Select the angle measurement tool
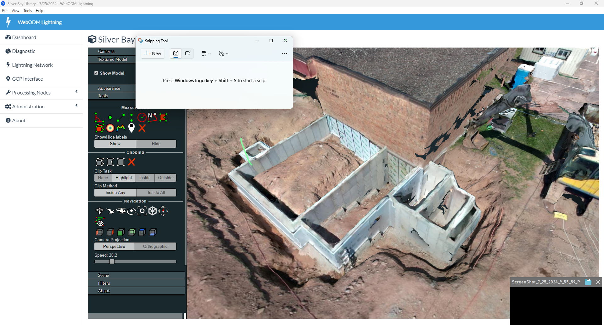 click(x=99, y=118)
